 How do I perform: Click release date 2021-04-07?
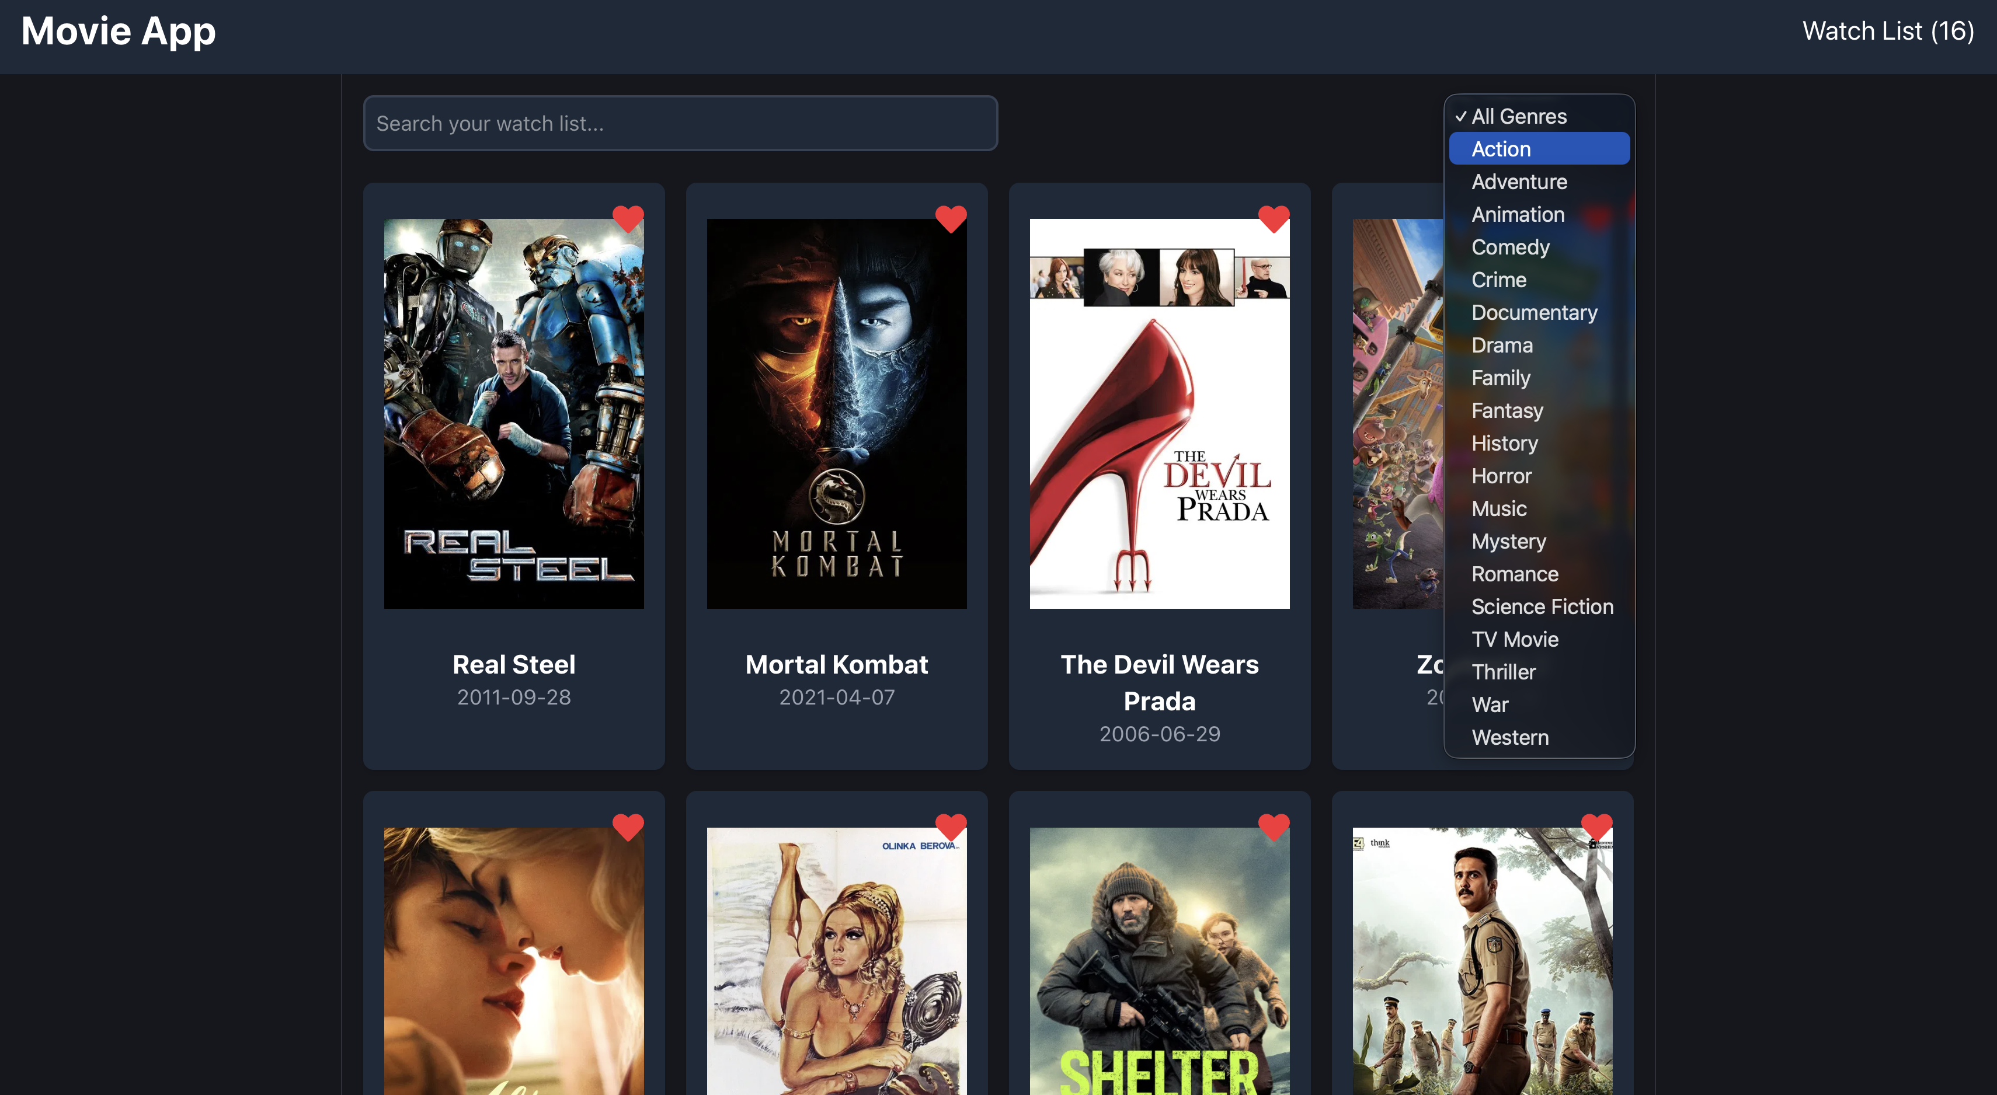(x=837, y=698)
